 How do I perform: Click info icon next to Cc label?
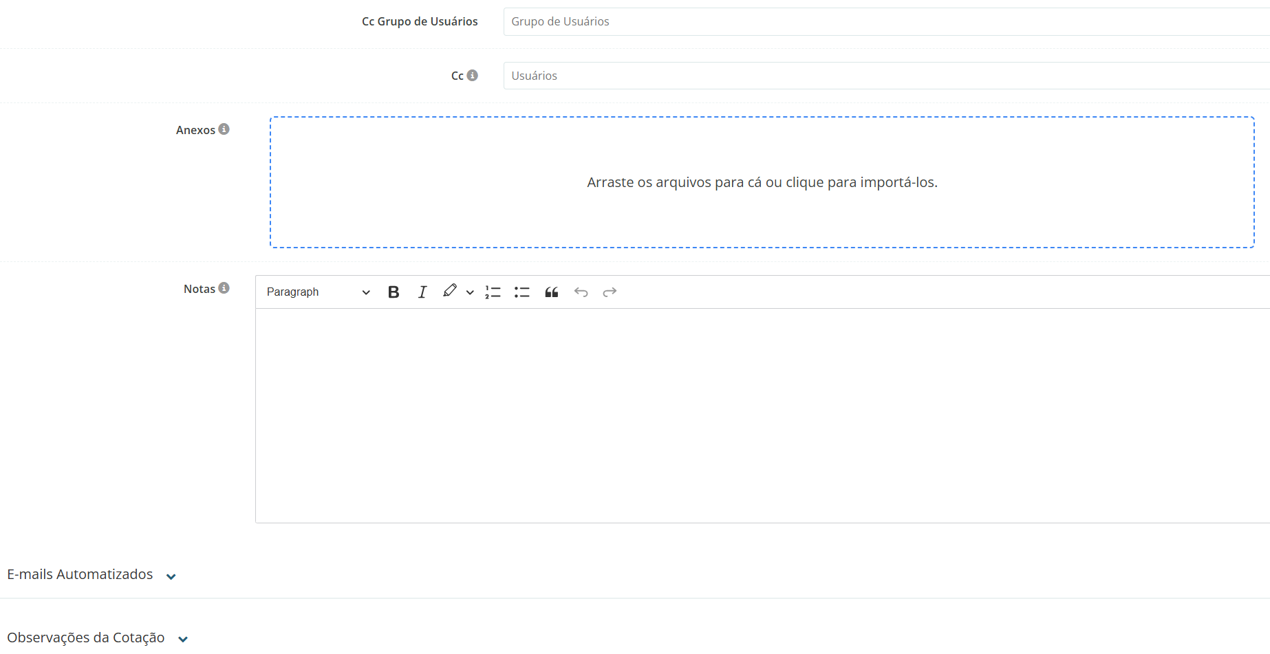[473, 76]
